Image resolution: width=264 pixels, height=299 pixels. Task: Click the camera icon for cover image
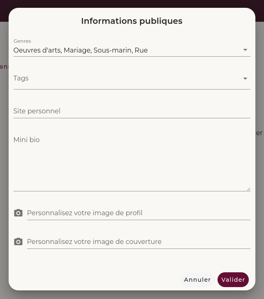click(18, 241)
